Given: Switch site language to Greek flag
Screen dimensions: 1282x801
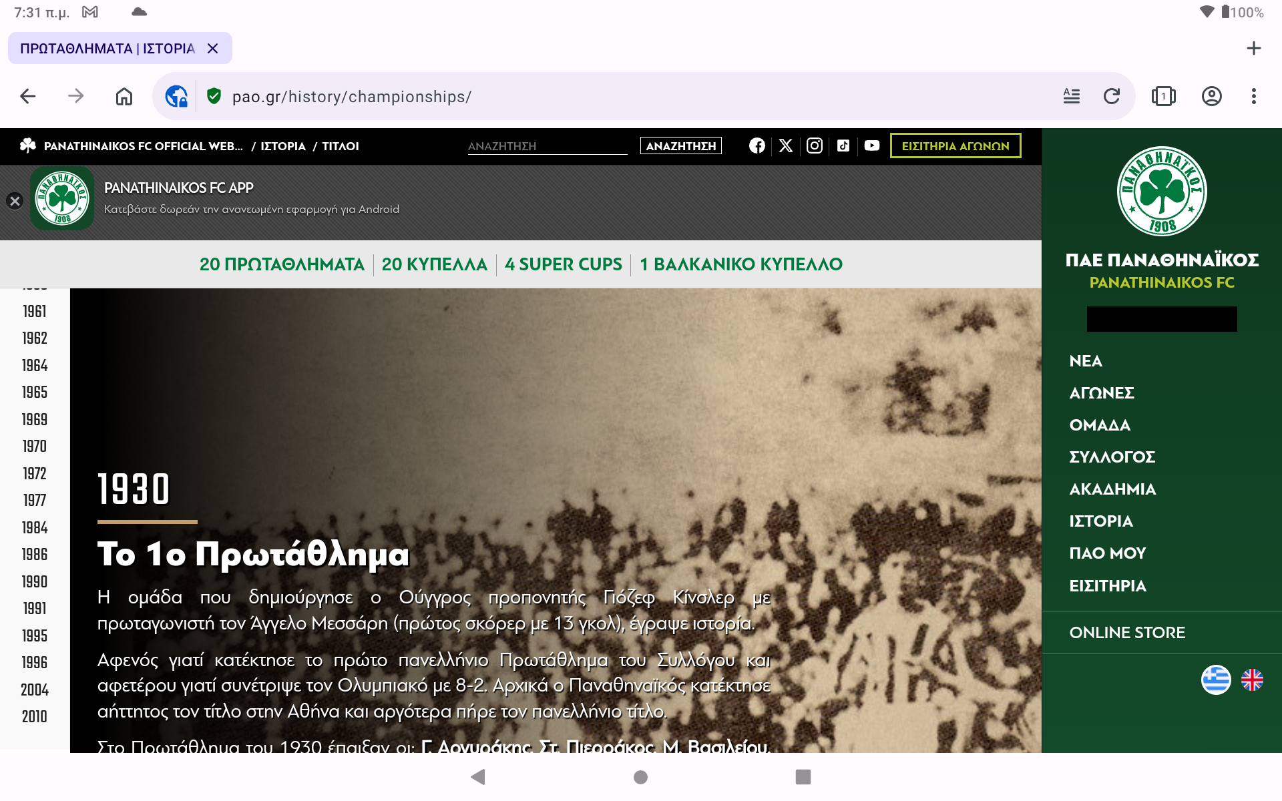Looking at the screenshot, I should tap(1215, 680).
